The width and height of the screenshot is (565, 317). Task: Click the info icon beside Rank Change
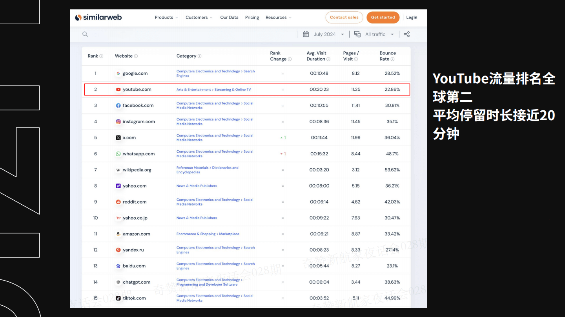point(290,59)
